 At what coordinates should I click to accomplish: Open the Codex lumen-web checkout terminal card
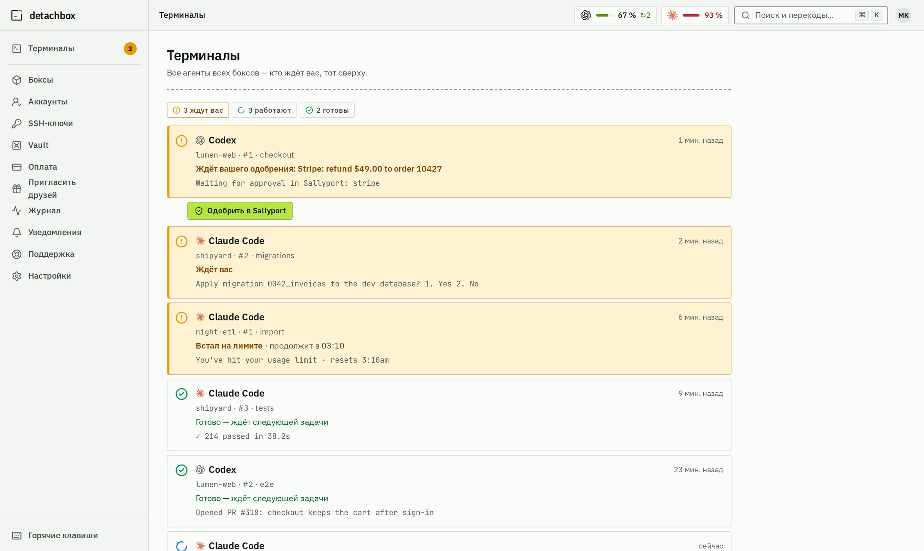449,162
